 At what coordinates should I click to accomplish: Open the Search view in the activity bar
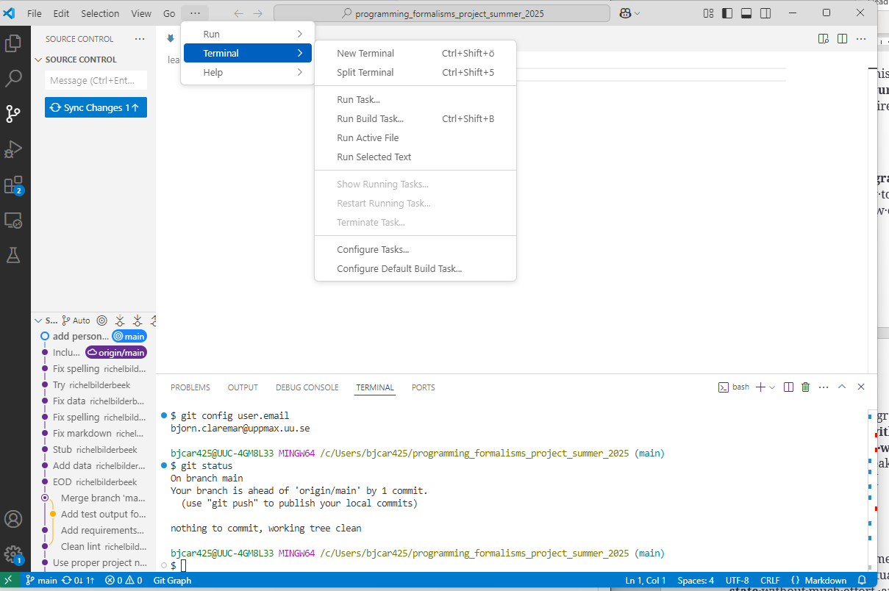(x=15, y=78)
